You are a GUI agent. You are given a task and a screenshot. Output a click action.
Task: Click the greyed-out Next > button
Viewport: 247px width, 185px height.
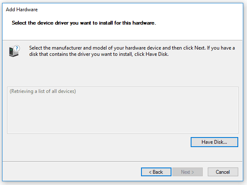pyautogui.click(x=187, y=172)
